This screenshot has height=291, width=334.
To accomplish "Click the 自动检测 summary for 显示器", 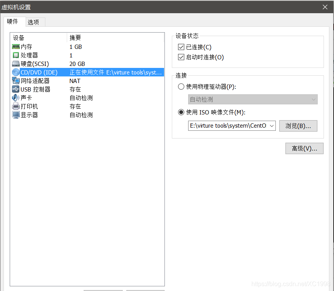I will point(81,115).
